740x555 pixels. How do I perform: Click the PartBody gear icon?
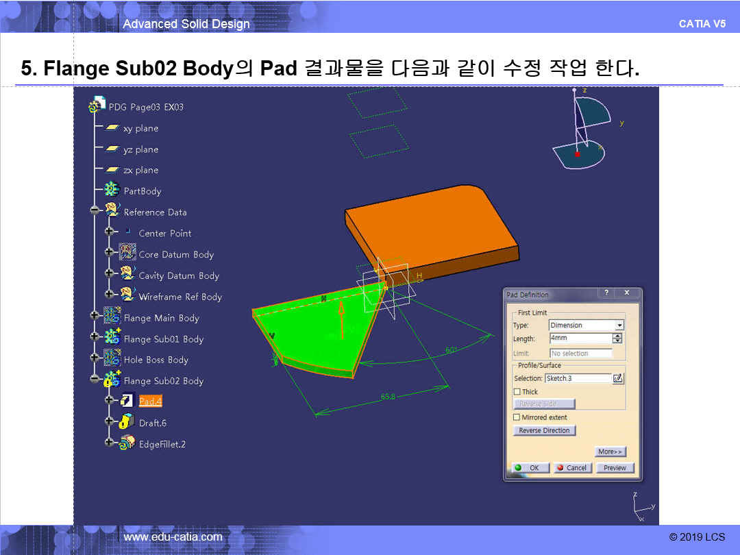[112, 189]
